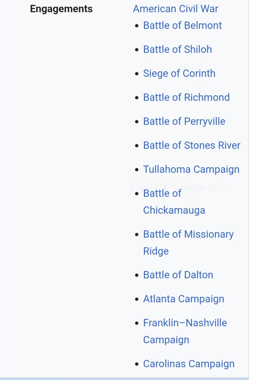The image size is (260, 380).
Task: Click the bullet beside Atlanta Campaign
Action: coord(137,299)
